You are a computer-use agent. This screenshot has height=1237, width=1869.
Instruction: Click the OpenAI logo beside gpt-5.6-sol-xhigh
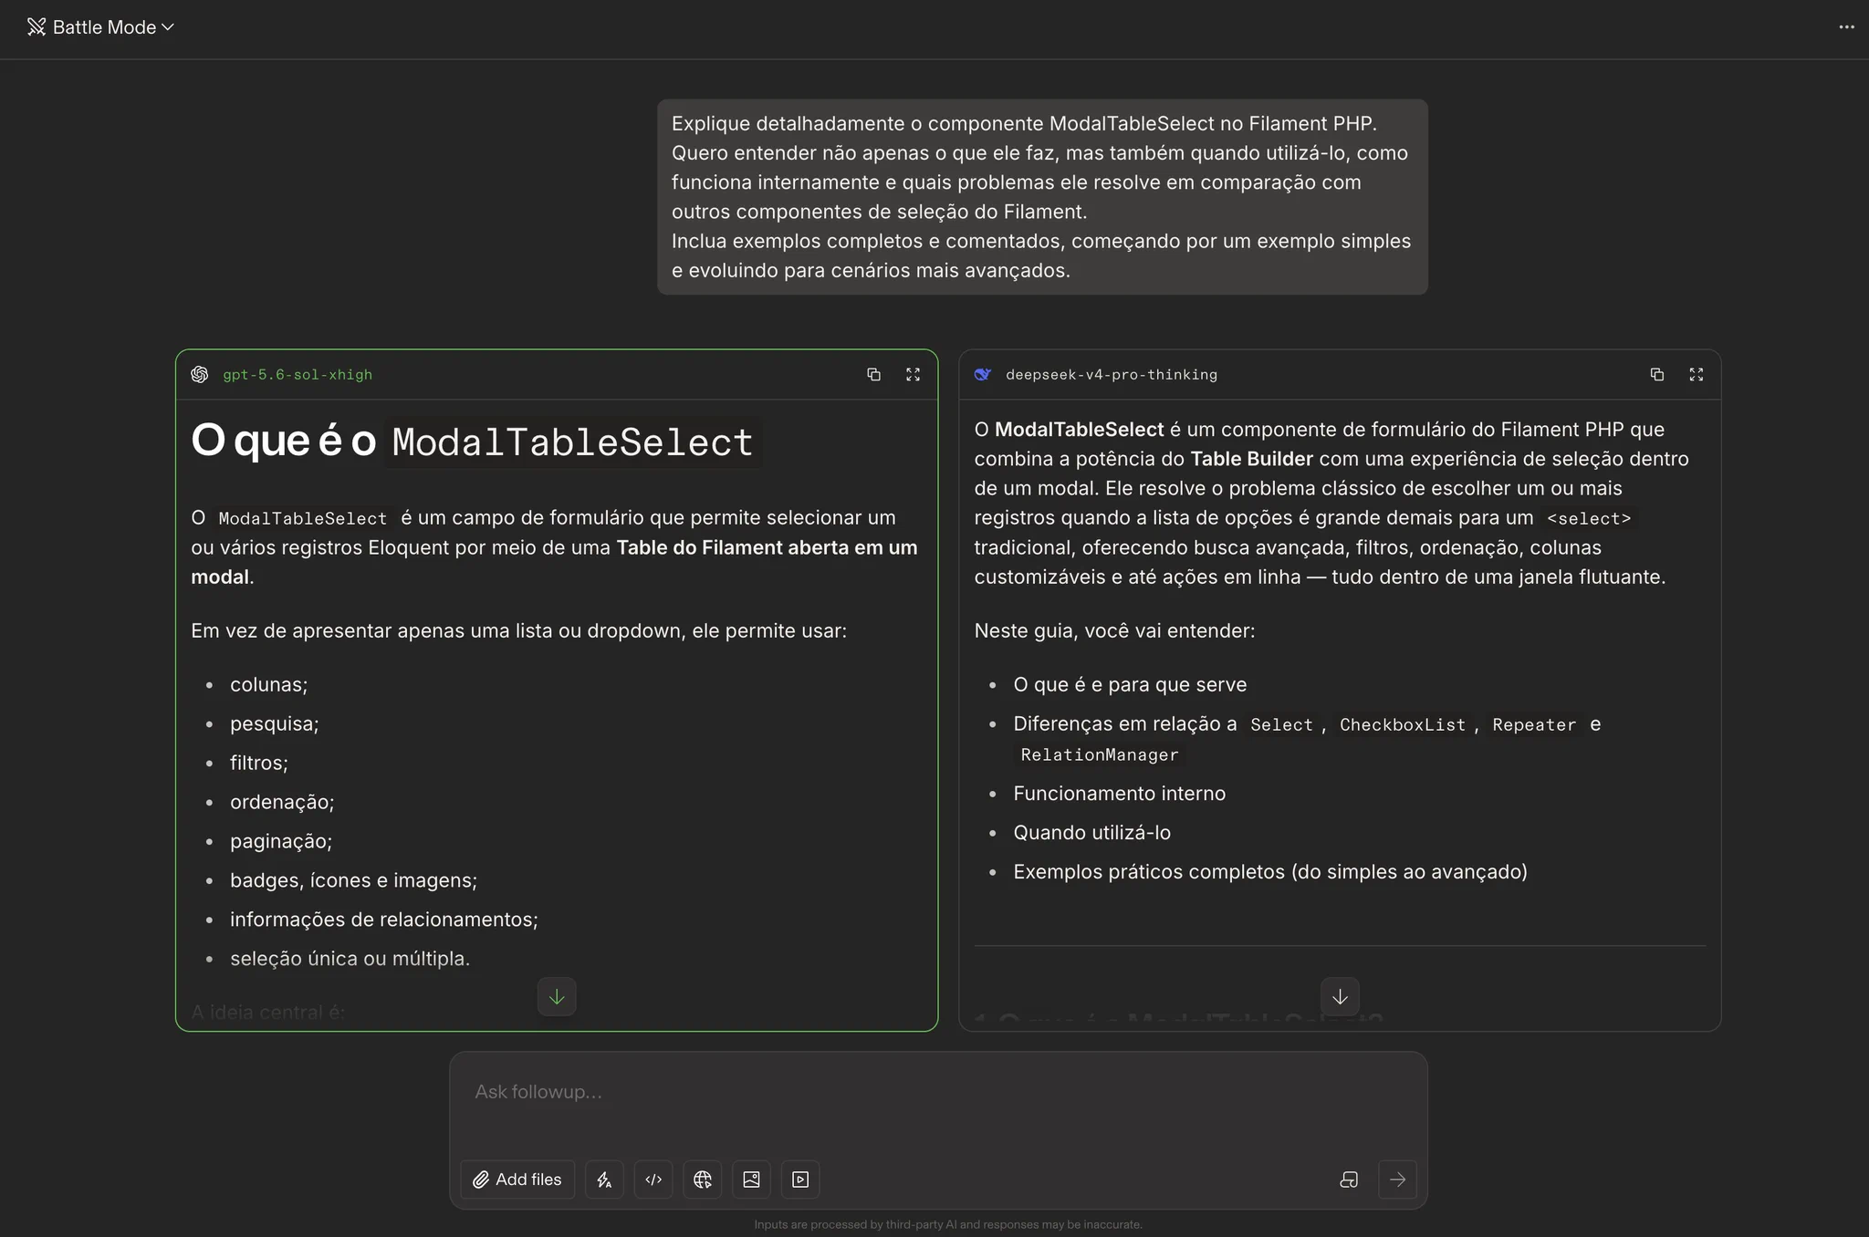click(200, 375)
